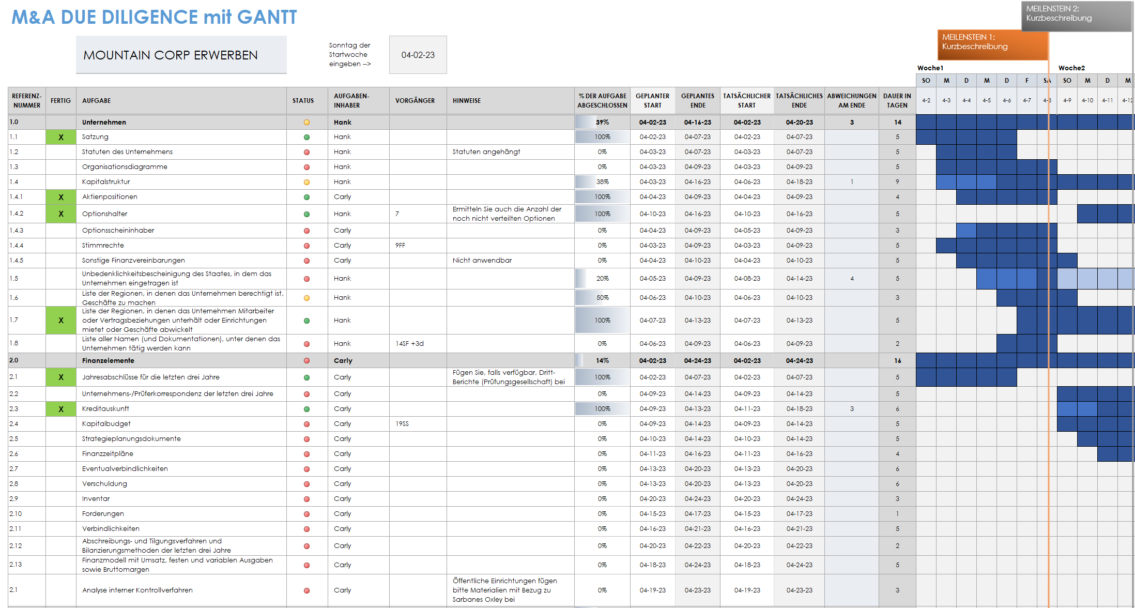Click the yellow status dot for Kapitalstruktur

pos(306,183)
